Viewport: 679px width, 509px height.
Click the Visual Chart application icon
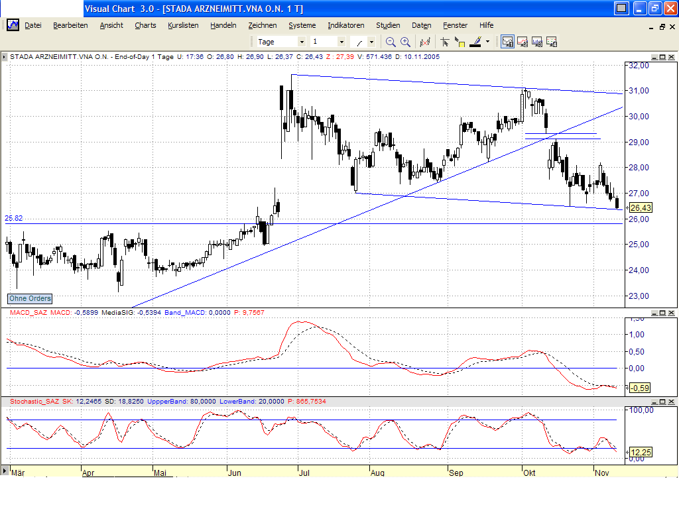tap(13, 25)
